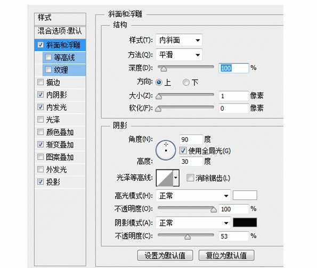Enable 消除锯齿 checkbox
The image size is (317, 268).
point(190,178)
